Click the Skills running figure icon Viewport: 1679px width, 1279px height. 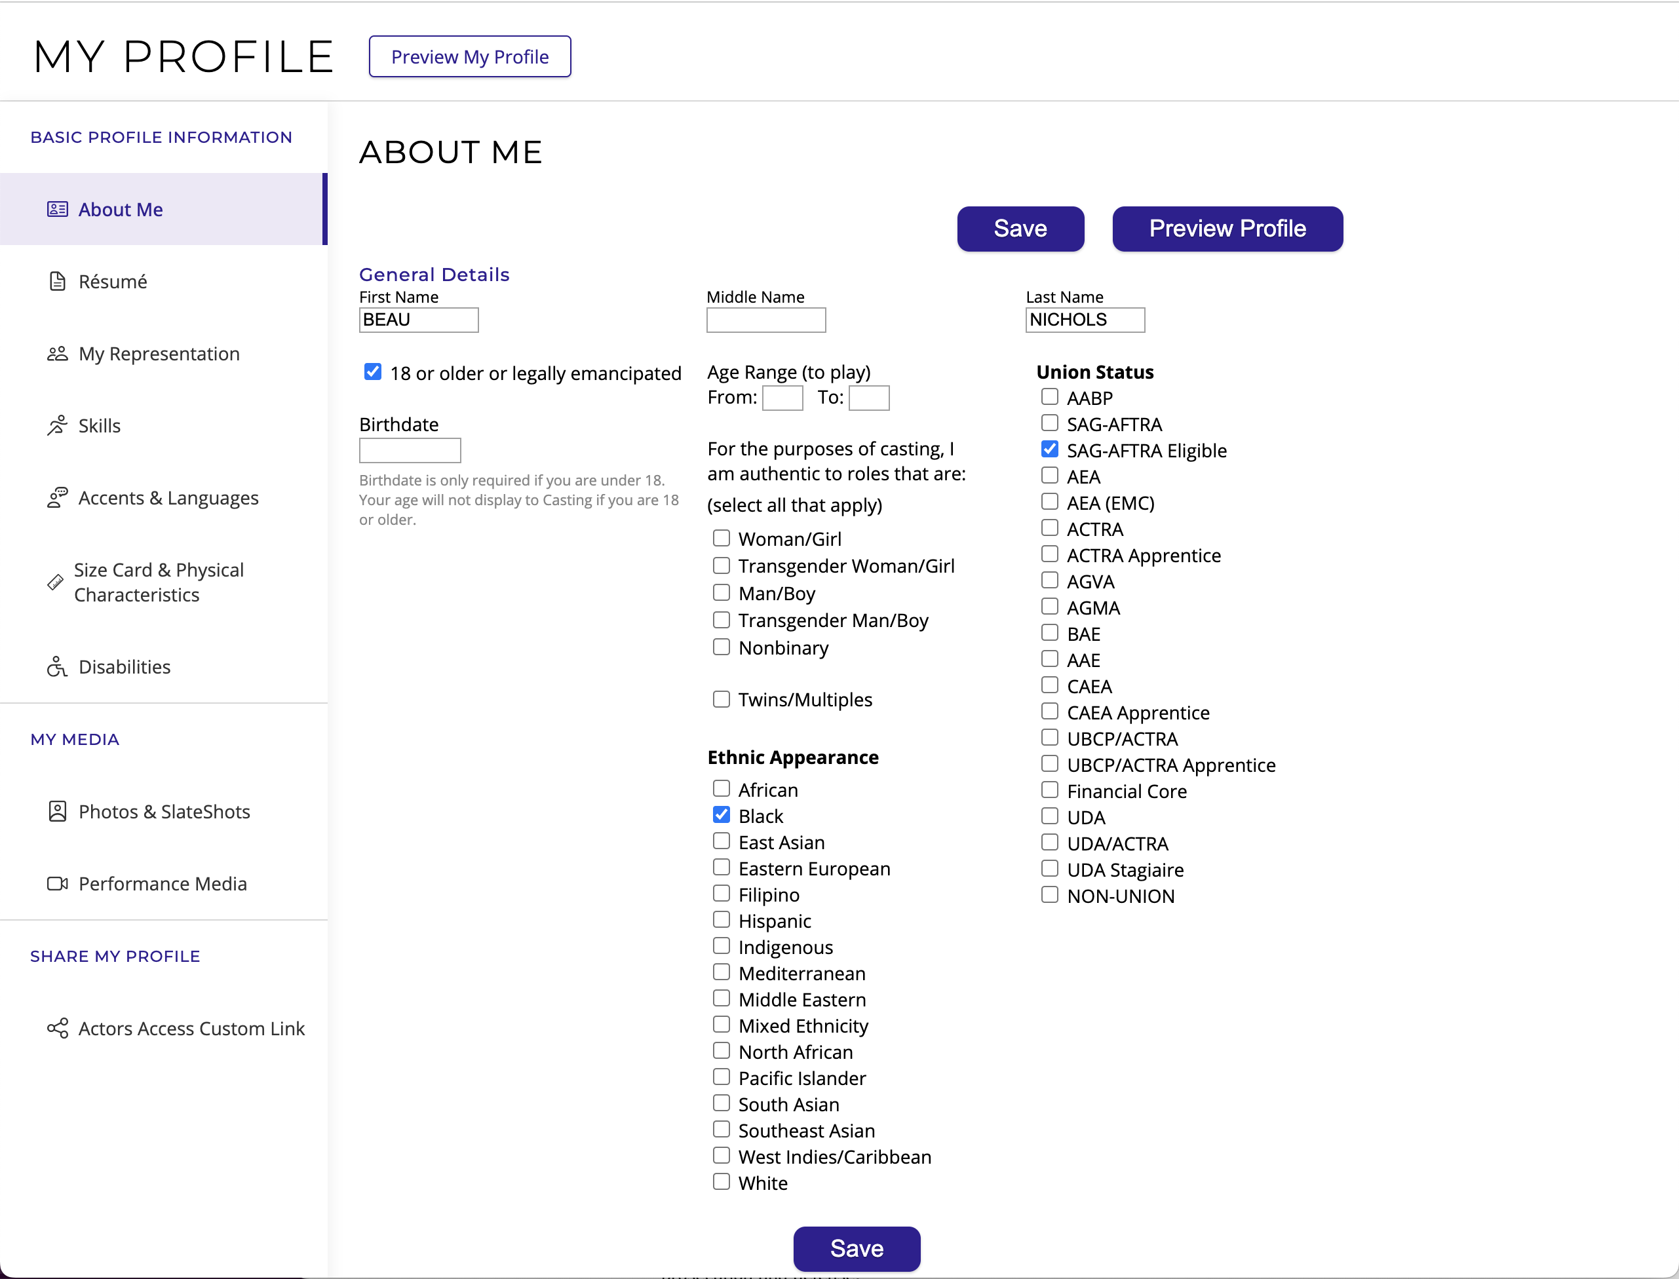57,426
